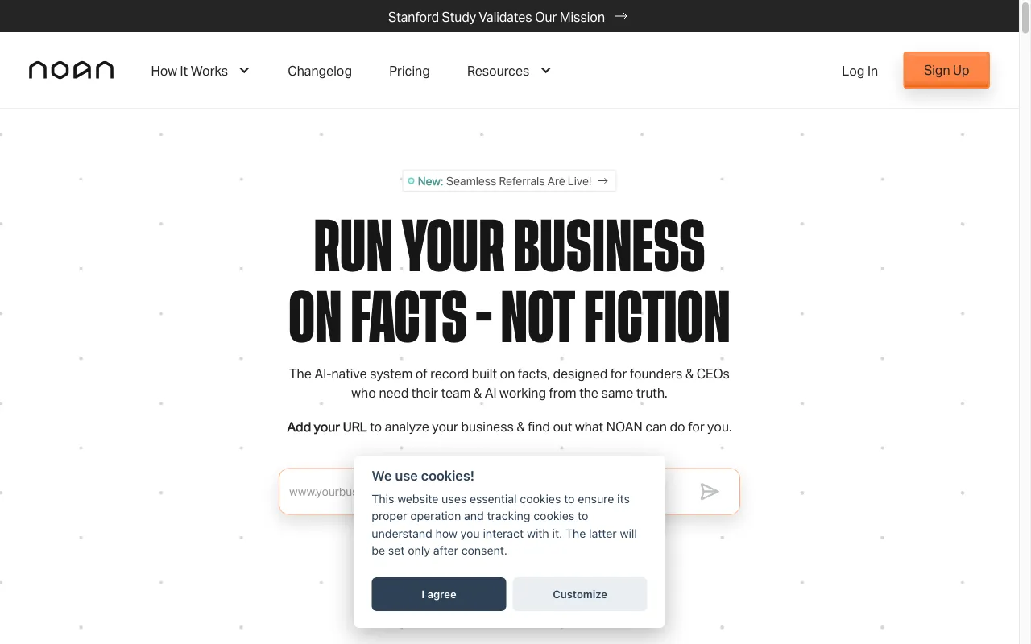Click the 'Add your URL' bold text
The image size is (1031, 644).
coord(327,427)
